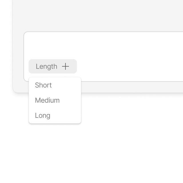Pick the Long length option
The image size is (183, 183).
point(43,116)
